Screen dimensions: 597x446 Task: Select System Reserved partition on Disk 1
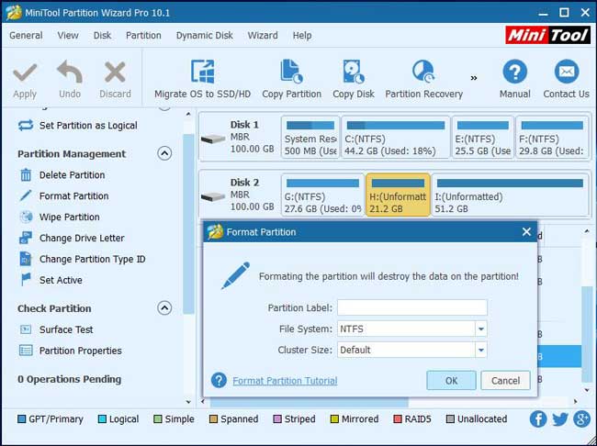point(310,138)
